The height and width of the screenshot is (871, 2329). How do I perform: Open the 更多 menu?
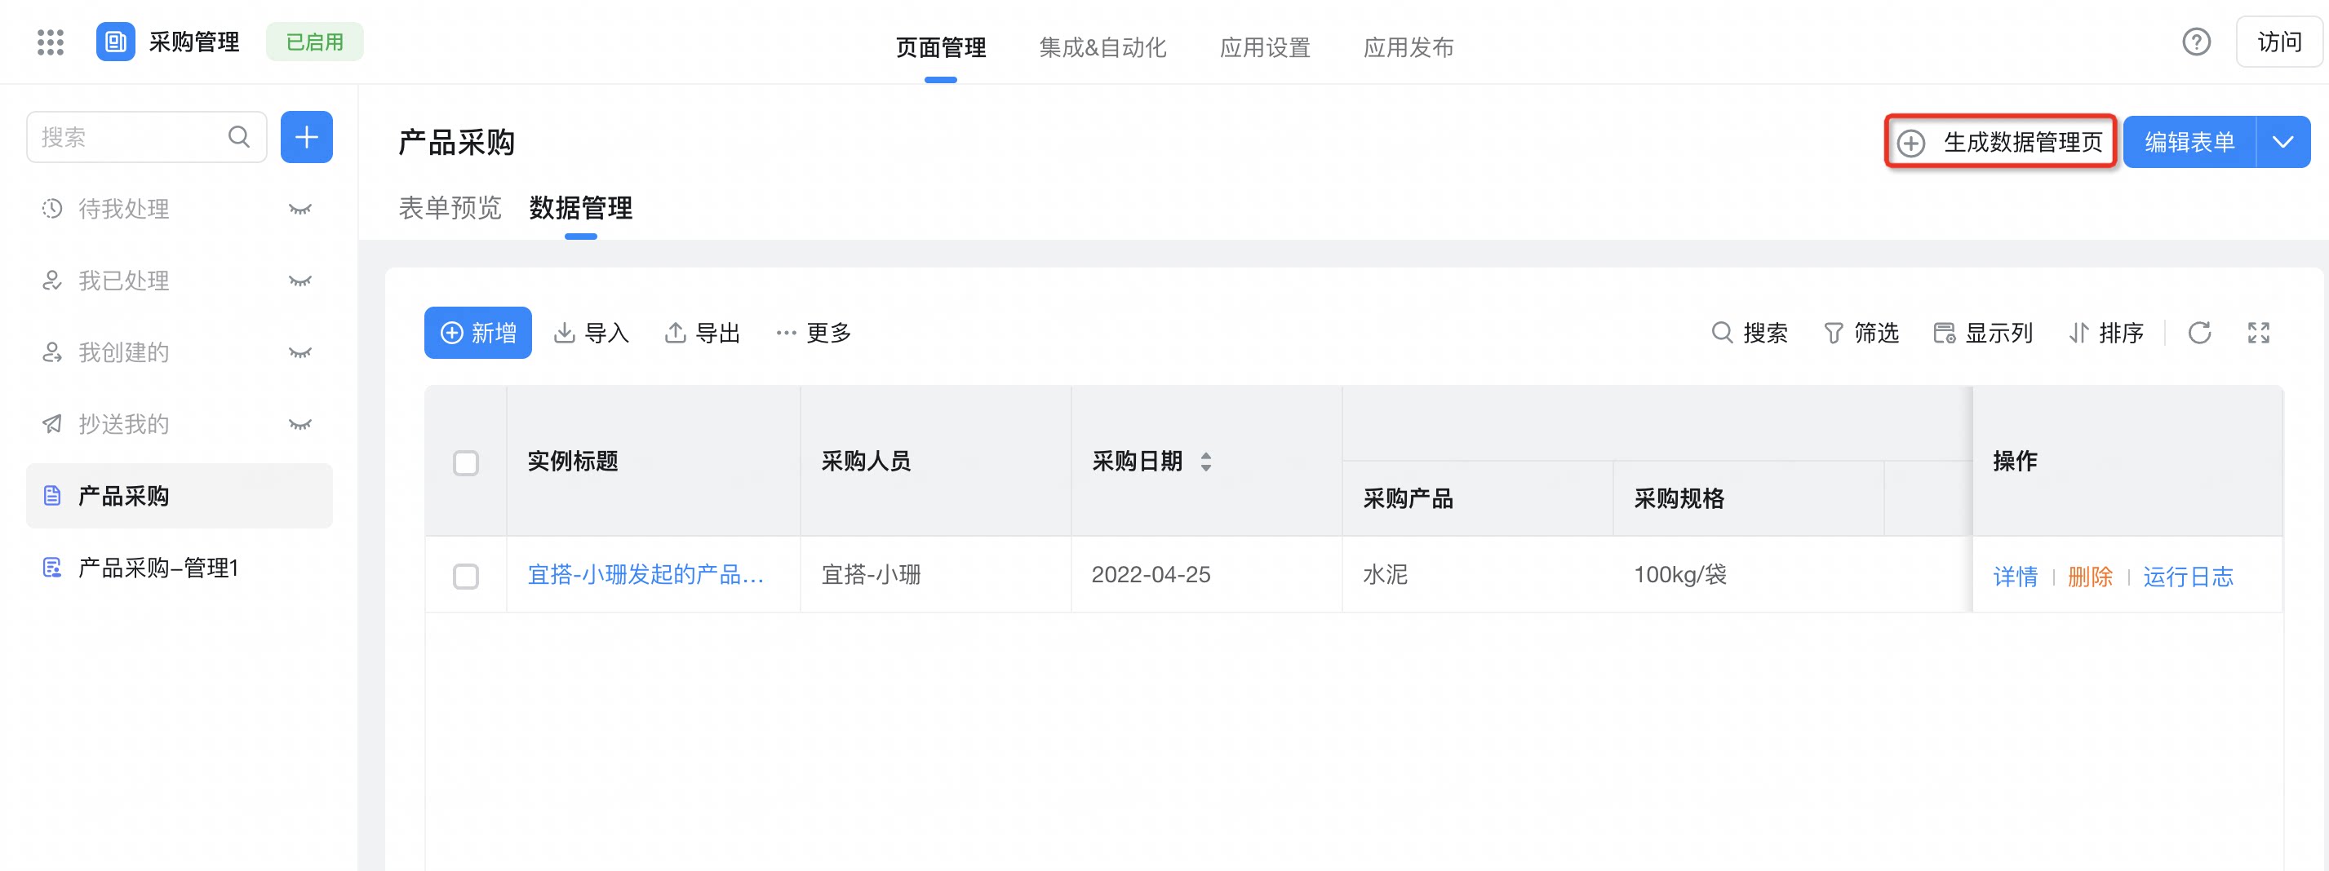(814, 333)
